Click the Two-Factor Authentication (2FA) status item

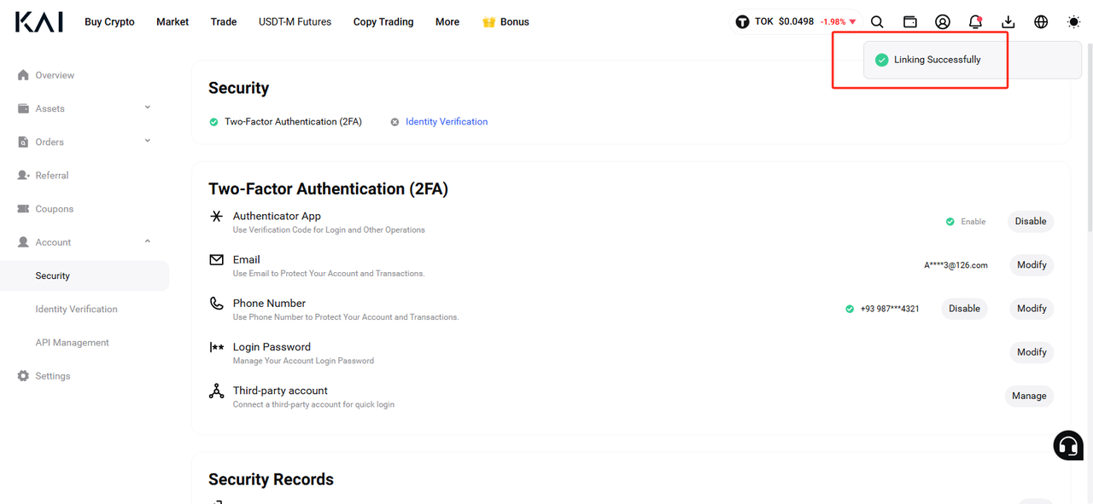pos(285,122)
